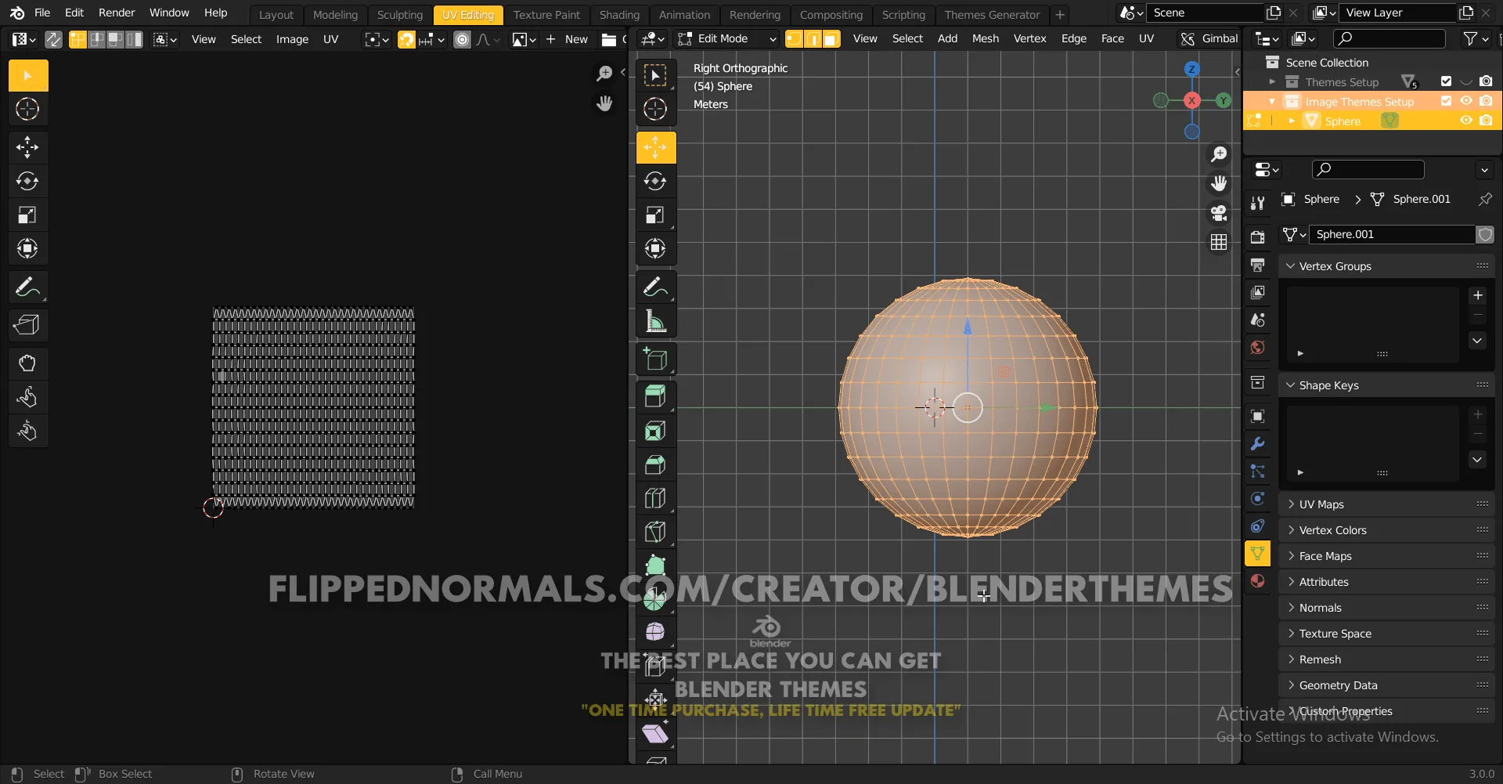Select the Rotate tool in the viewport toolbar

[655, 181]
